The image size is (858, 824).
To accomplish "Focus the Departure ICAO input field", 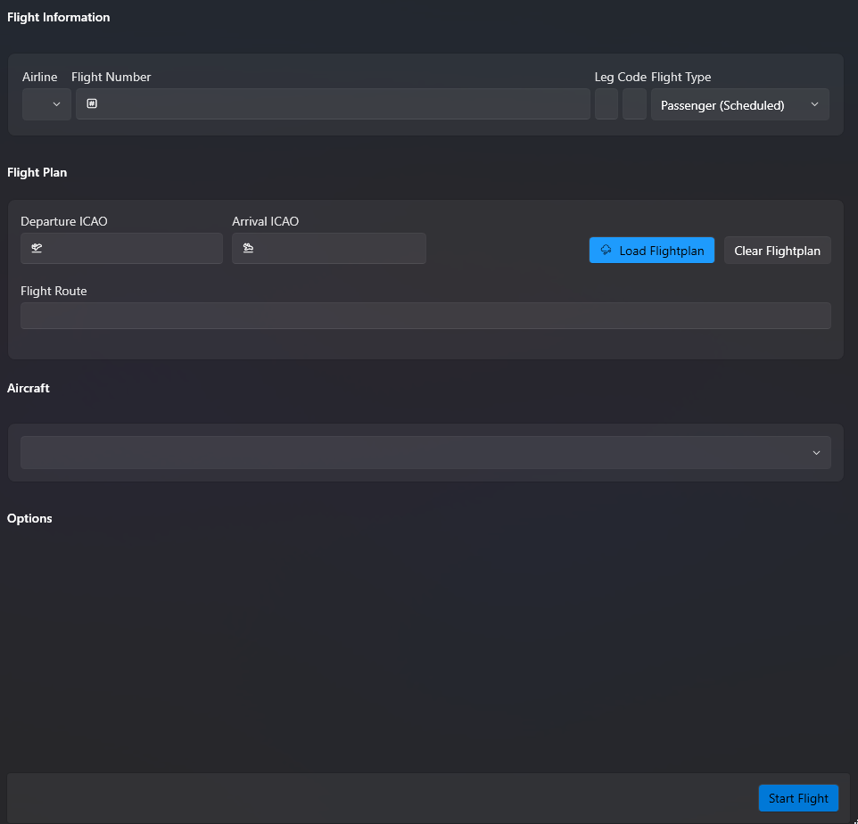I will (129, 249).
